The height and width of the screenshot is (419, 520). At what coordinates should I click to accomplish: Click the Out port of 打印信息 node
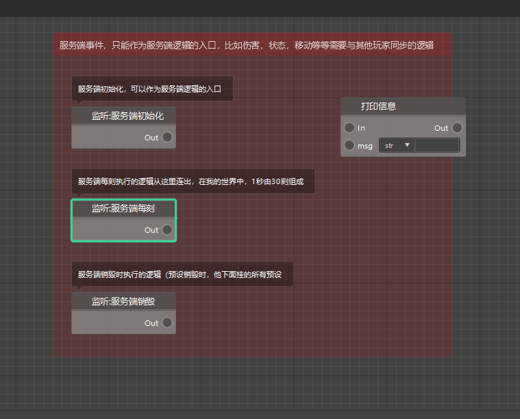click(457, 128)
